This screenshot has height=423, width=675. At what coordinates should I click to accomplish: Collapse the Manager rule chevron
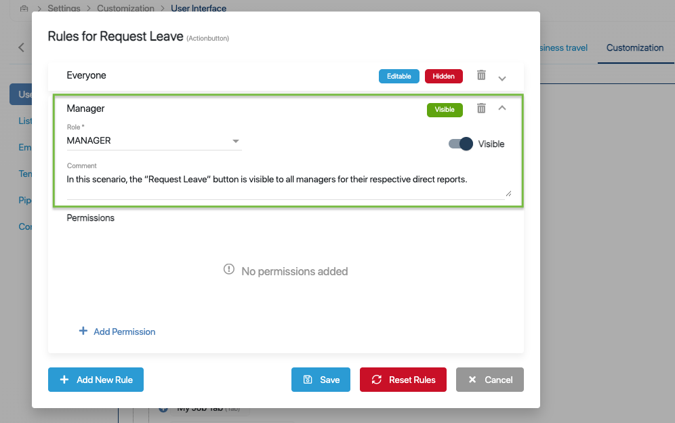tap(502, 108)
